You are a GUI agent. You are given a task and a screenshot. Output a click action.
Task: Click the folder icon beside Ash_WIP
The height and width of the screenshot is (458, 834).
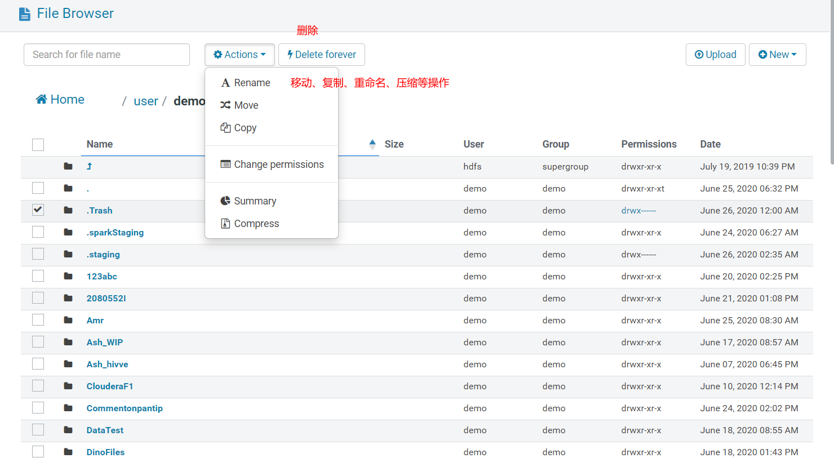click(x=68, y=342)
